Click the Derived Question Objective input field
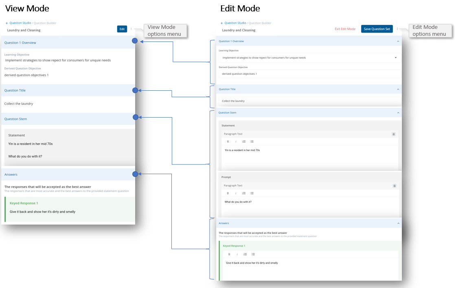Screen dimensions: 456x288 pos(309,74)
